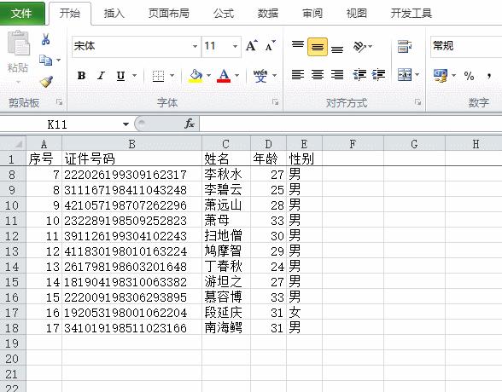Toggle Bold formatting
Screen dimensions: 502x392
(81, 76)
